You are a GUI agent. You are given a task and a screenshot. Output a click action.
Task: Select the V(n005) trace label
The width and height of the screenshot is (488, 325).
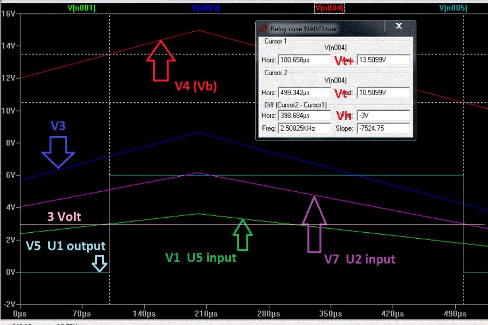[x=453, y=8]
